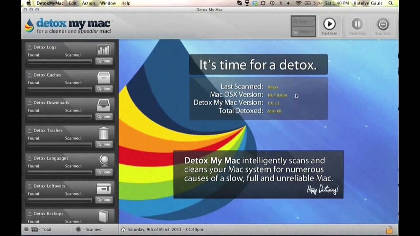Click the Detox Trashes progress bar

point(60,145)
